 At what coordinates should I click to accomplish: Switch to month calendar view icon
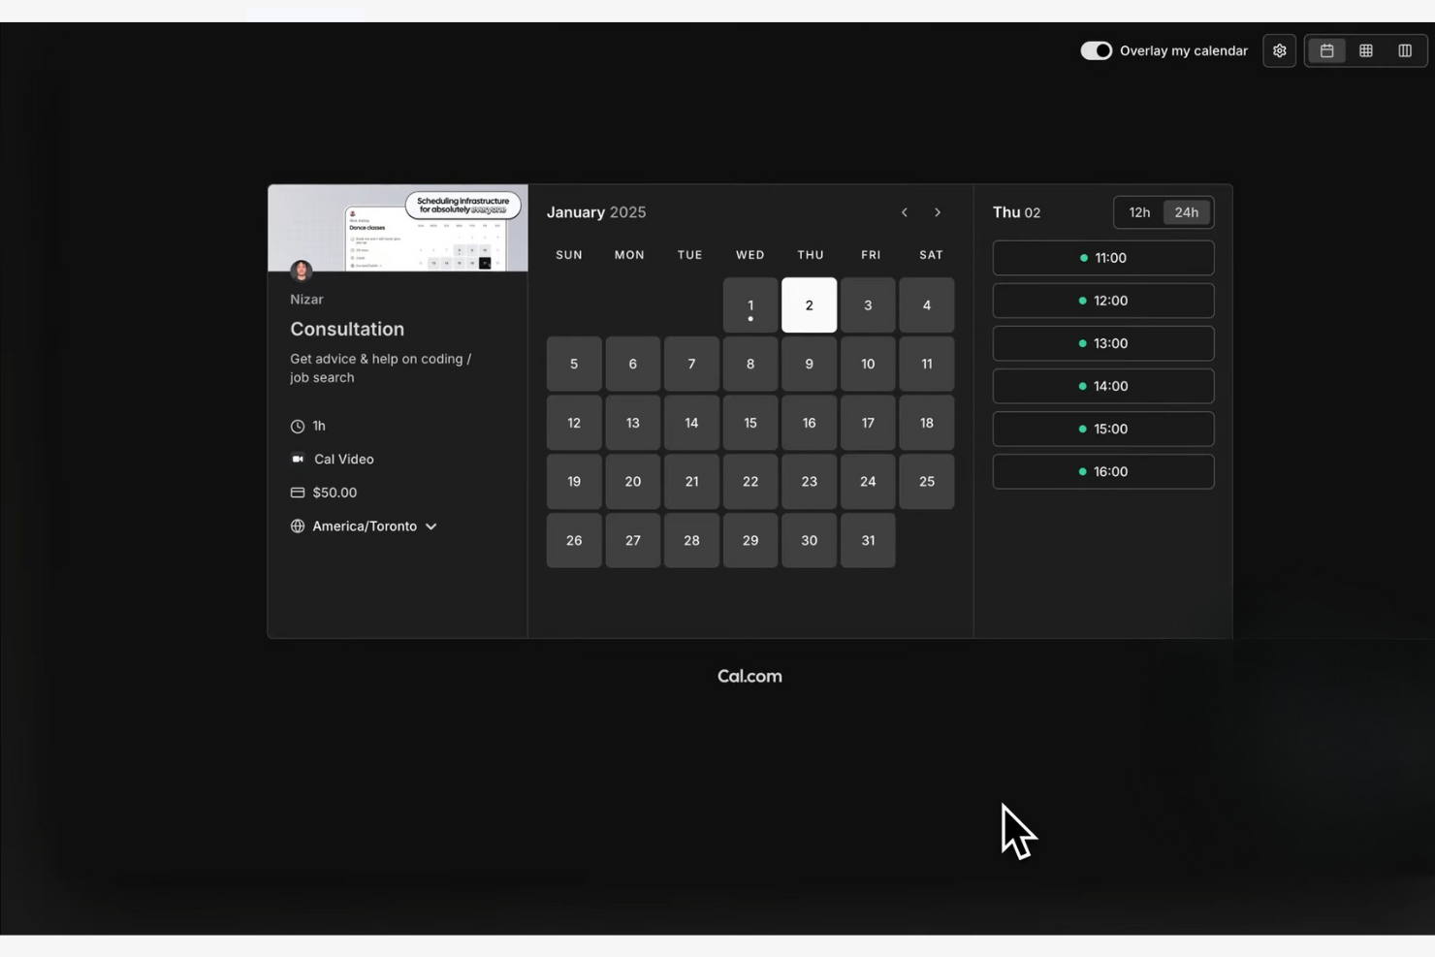1326,50
